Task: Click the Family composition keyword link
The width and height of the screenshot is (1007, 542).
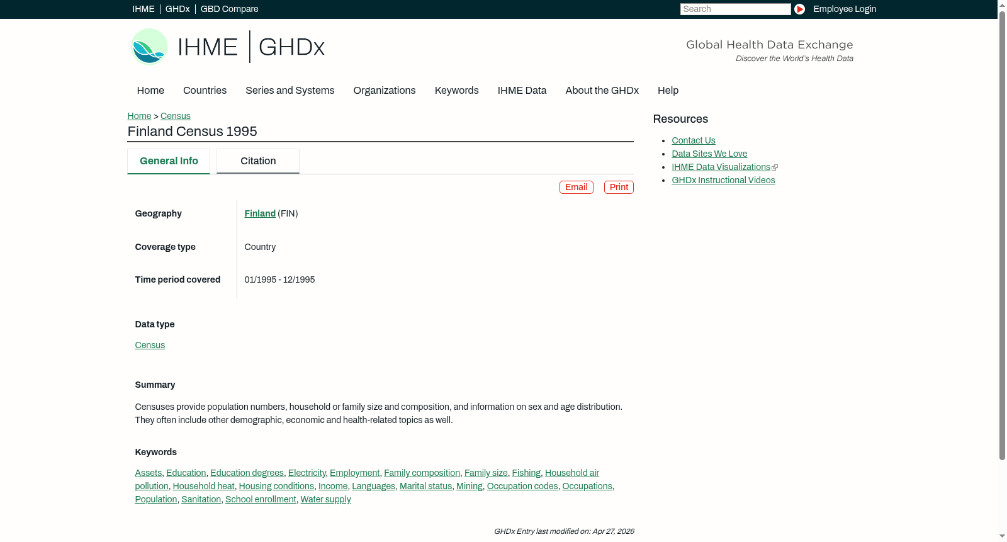Action: 422,473
